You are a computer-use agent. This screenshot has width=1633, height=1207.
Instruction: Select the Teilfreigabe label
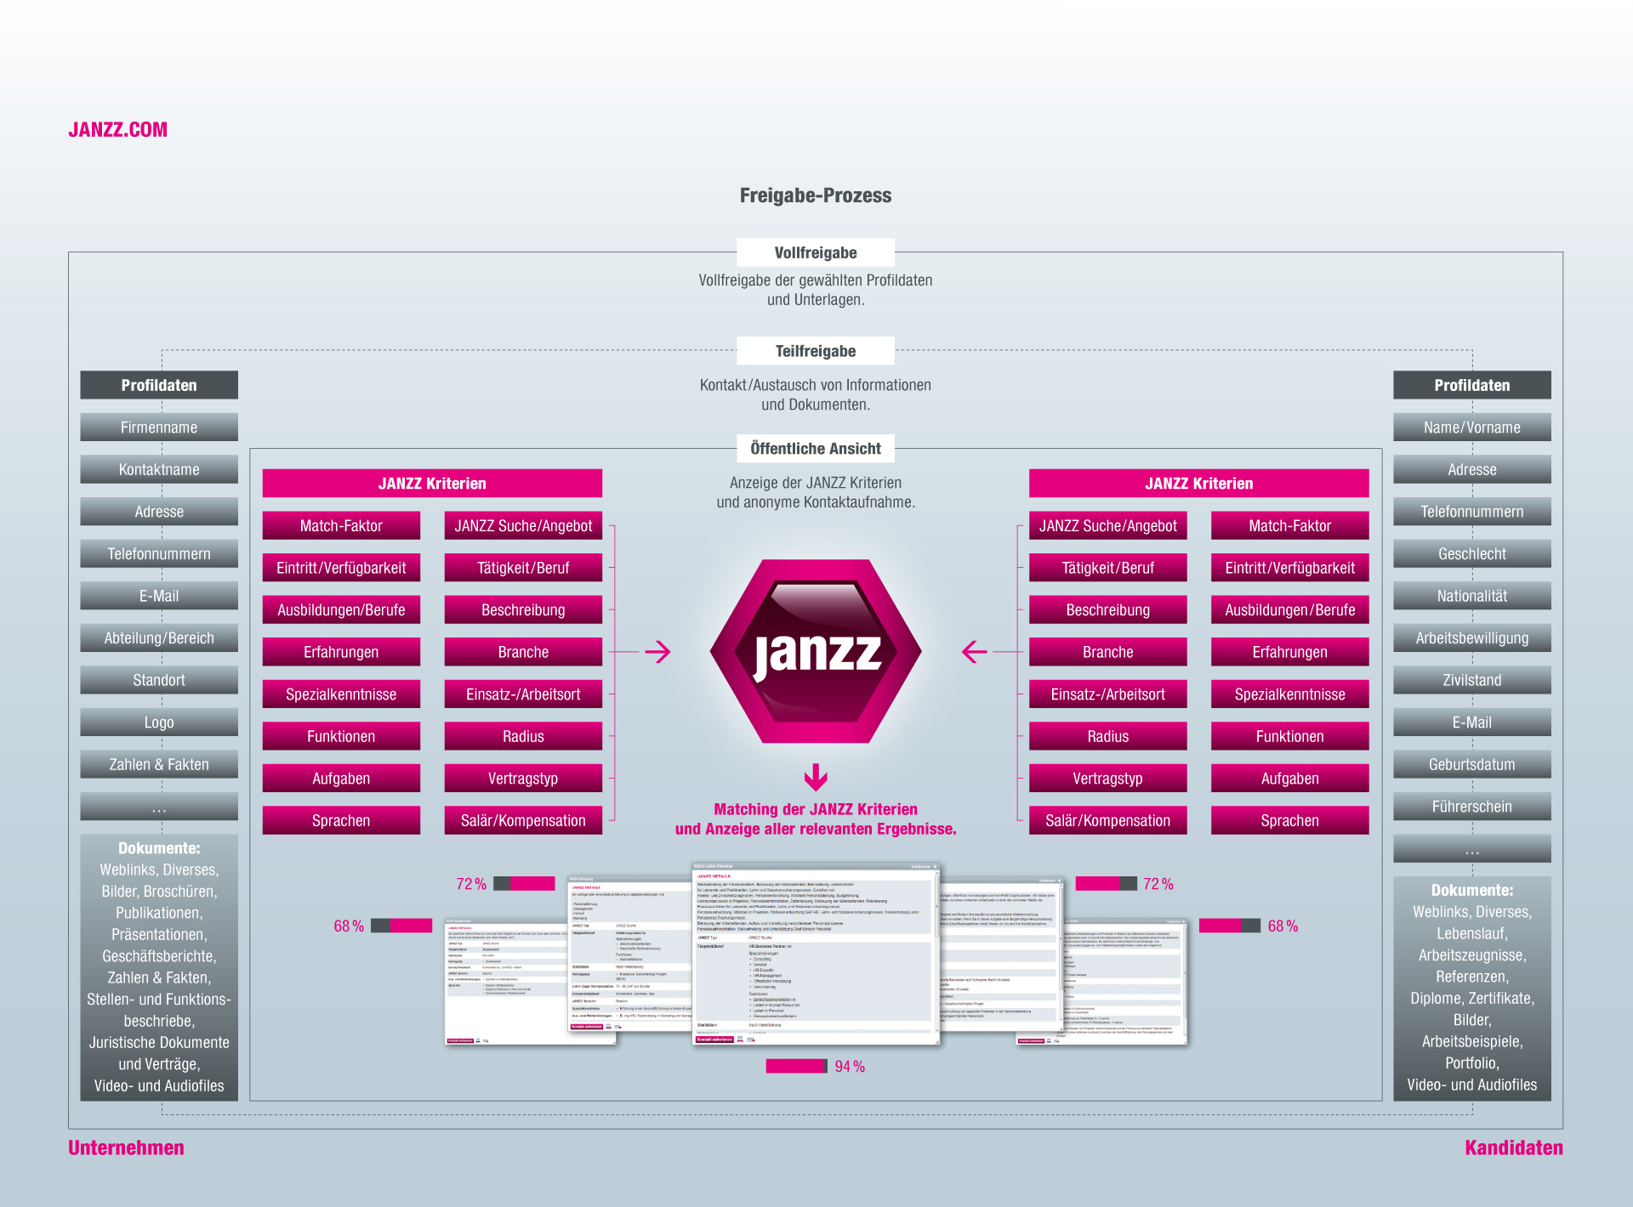tap(815, 351)
